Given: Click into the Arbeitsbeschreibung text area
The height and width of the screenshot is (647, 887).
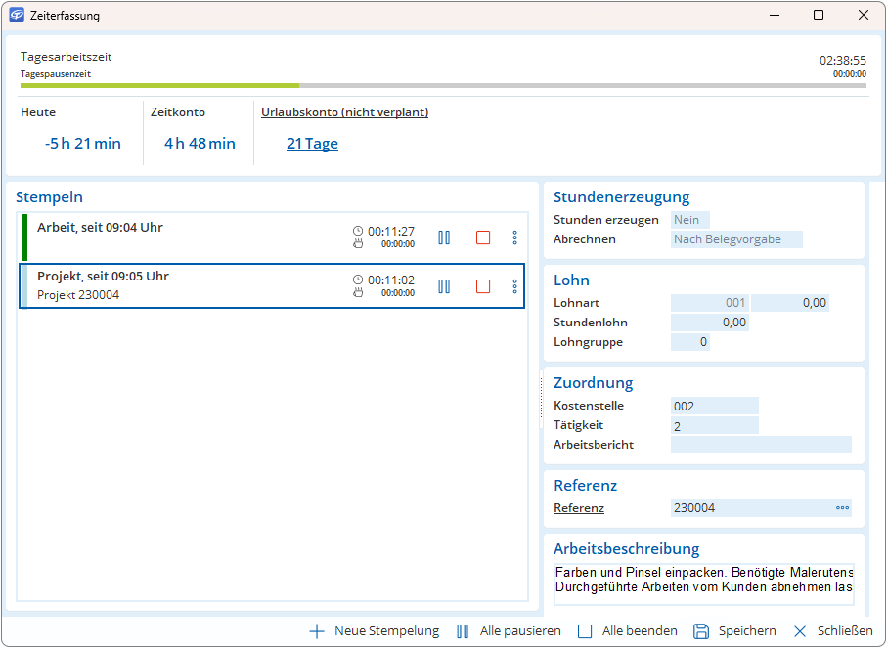Looking at the screenshot, I should pyautogui.click(x=703, y=580).
